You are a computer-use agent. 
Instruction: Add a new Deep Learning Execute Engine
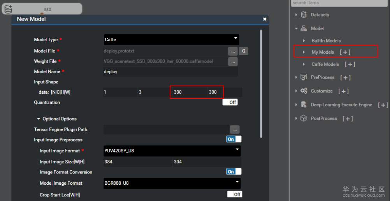pos(383,105)
